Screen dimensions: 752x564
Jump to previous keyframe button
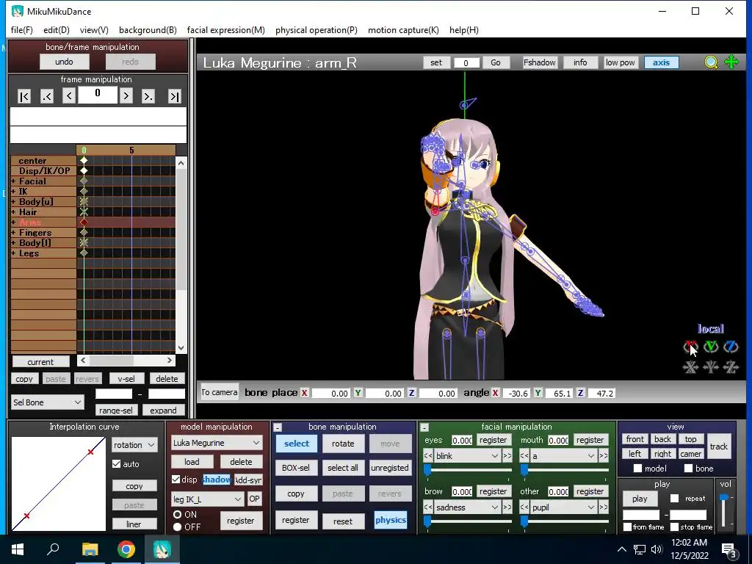click(46, 96)
